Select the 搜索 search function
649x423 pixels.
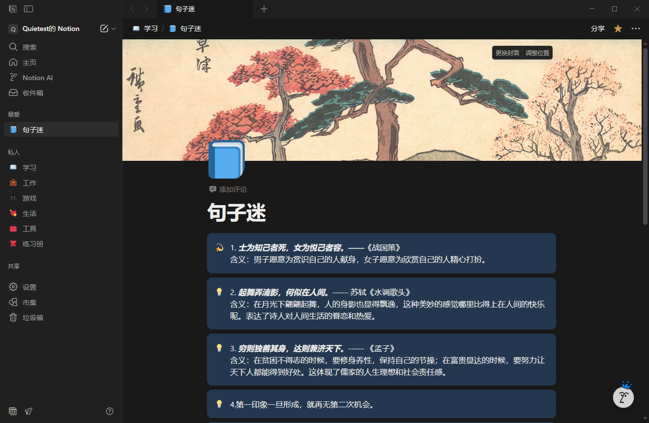(29, 47)
